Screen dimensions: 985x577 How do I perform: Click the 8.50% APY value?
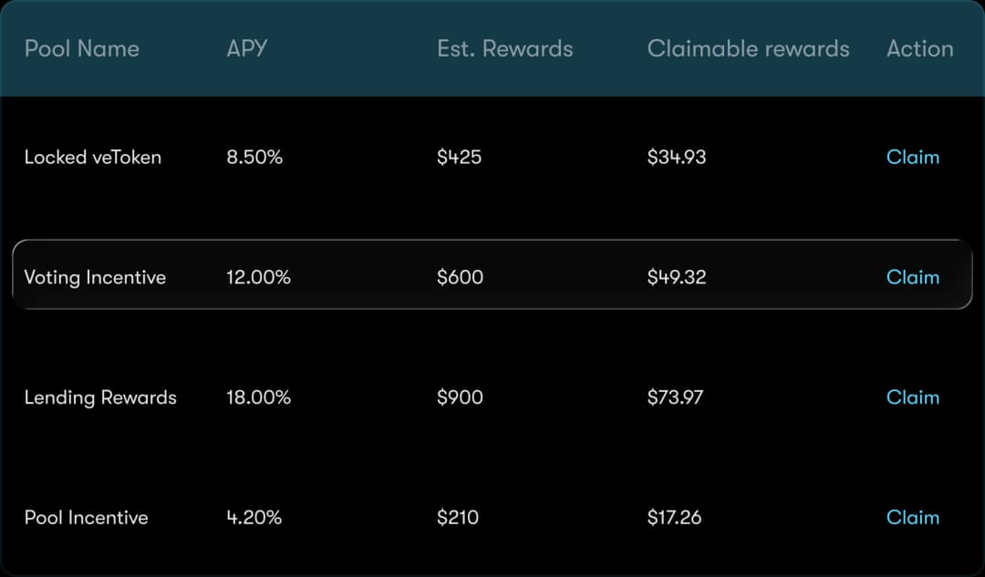point(253,157)
